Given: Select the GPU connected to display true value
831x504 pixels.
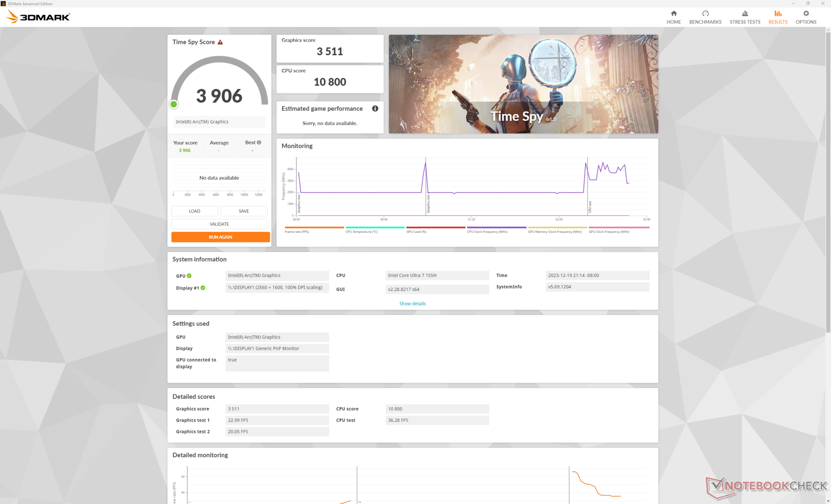Looking at the screenshot, I should pyautogui.click(x=277, y=363).
